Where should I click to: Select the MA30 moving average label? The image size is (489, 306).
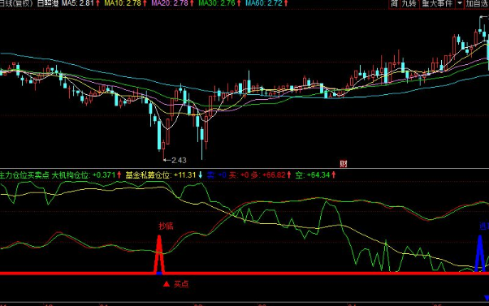tap(220, 3)
